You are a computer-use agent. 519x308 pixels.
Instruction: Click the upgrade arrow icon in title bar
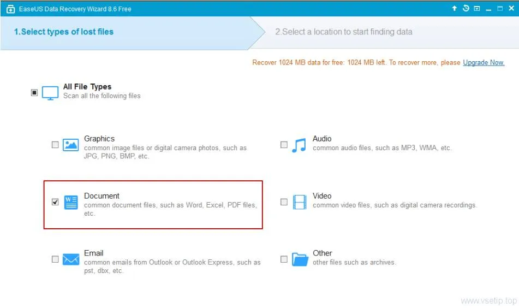tap(455, 8)
